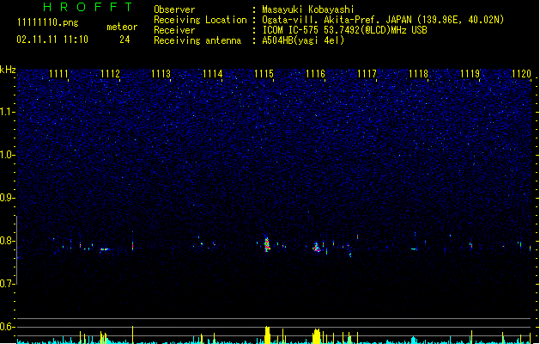
Task: Click the 0.6 kHz axis label
Action: [7, 327]
